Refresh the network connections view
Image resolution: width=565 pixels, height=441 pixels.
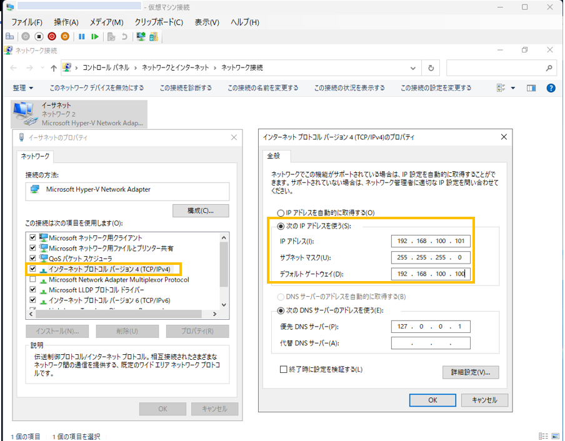click(431, 67)
